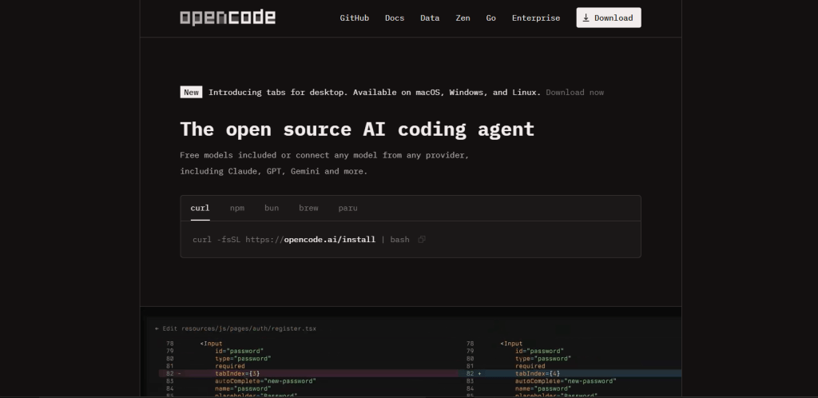Image resolution: width=818 pixels, height=398 pixels.
Task: Go to the Data page
Action: (430, 18)
